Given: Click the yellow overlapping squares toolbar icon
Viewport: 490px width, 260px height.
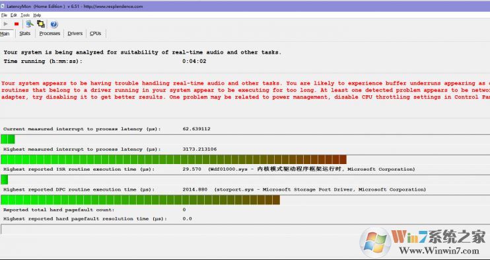Looking at the screenshot, I should [x=41, y=24].
